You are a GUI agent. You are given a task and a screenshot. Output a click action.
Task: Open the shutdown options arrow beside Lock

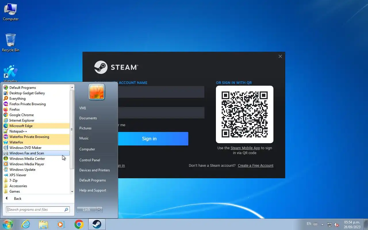pyautogui.click(x=99, y=210)
